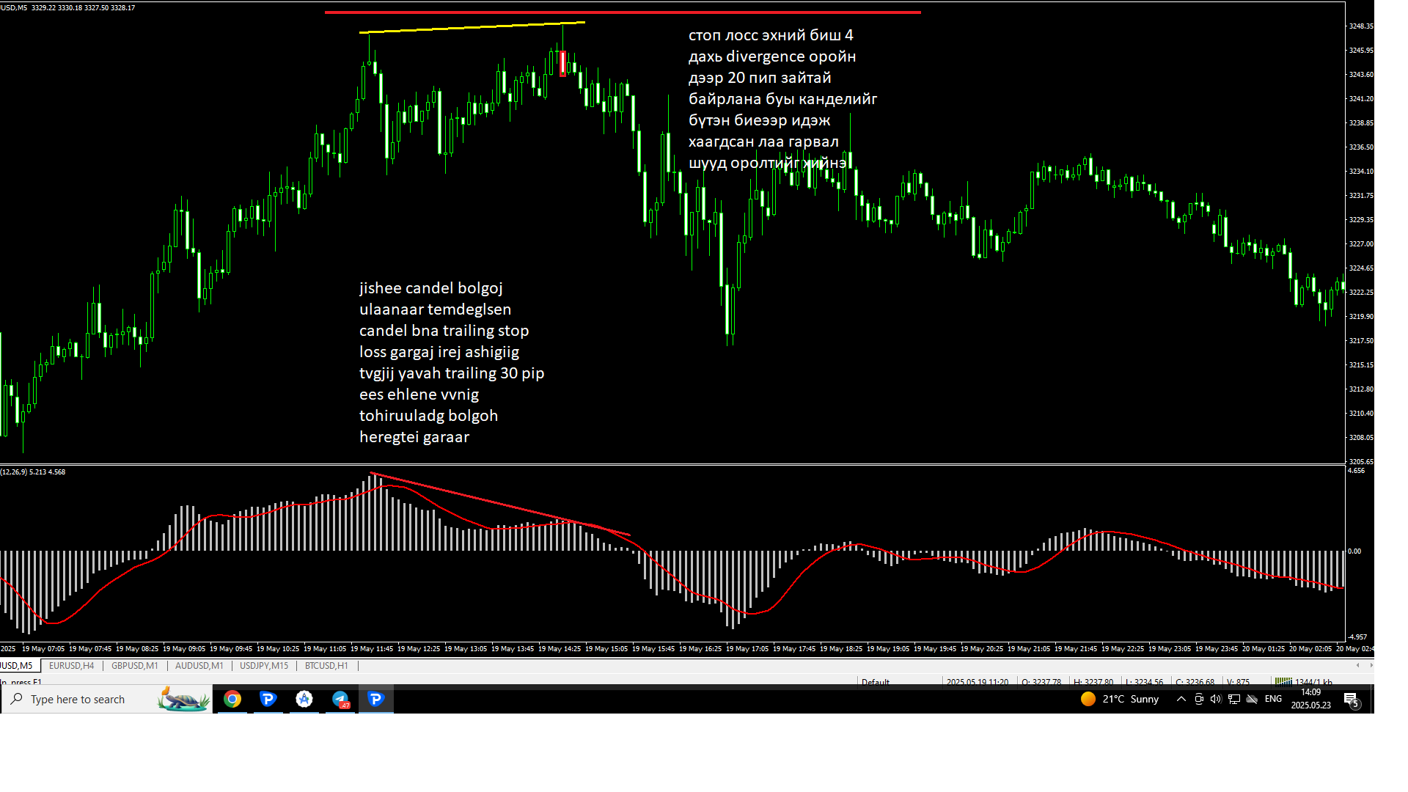Click the clock showing 2025.05.23
The image size is (1408, 792).
click(1310, 704)
